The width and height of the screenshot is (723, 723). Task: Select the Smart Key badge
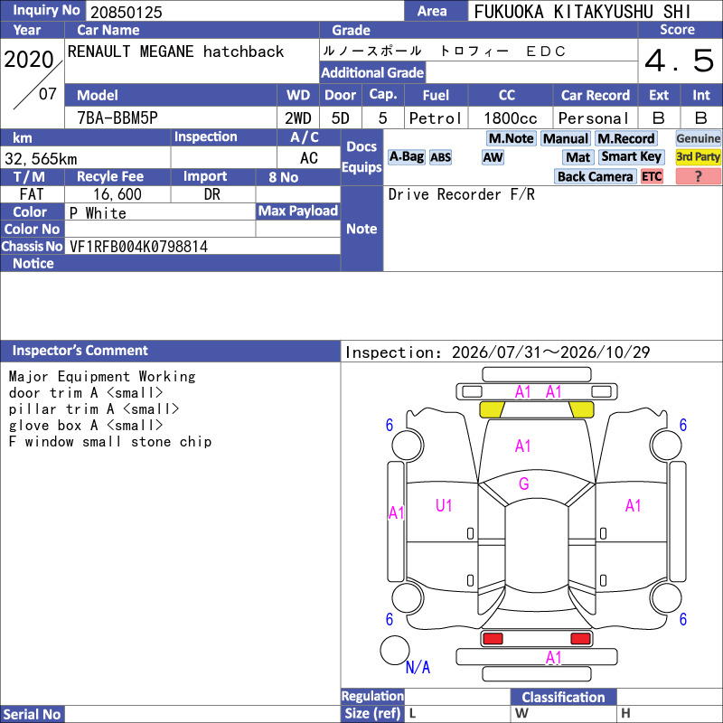coord(631,157)
